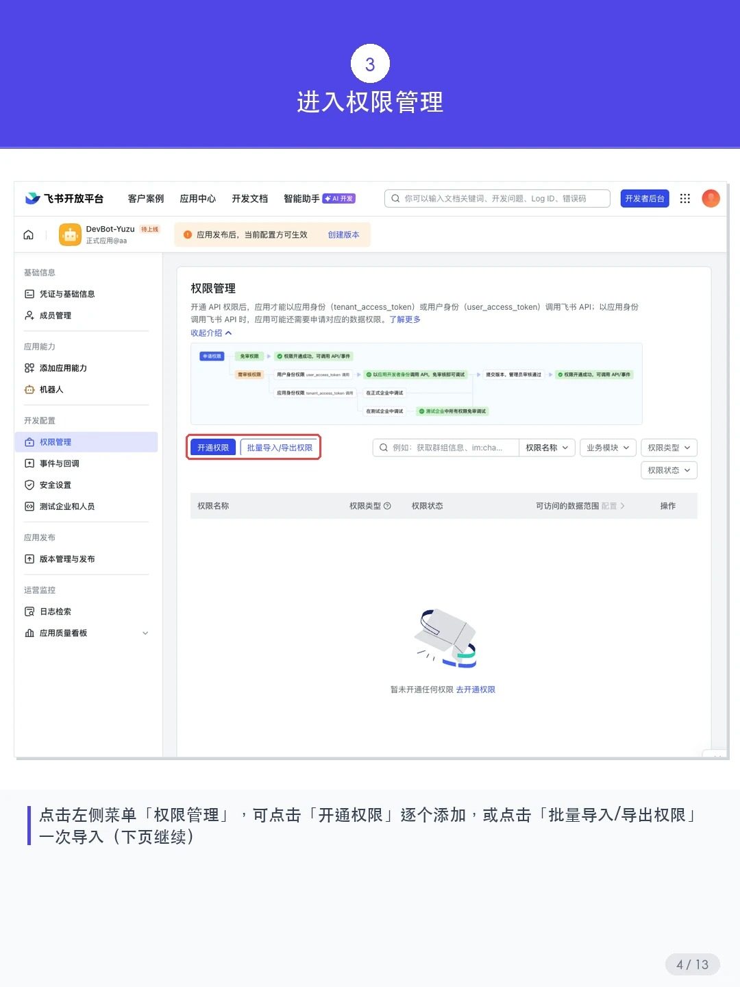This screenshot has height=987, width=740.
Task: Click 权限名称 in the table header
Action: [x=213, y=506]
